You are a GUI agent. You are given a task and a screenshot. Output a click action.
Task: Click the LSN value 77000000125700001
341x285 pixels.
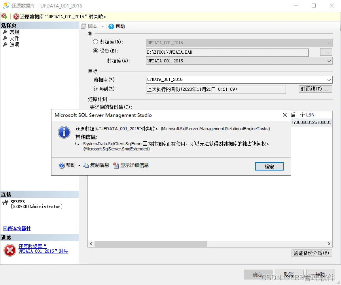[x=311, y=122]
